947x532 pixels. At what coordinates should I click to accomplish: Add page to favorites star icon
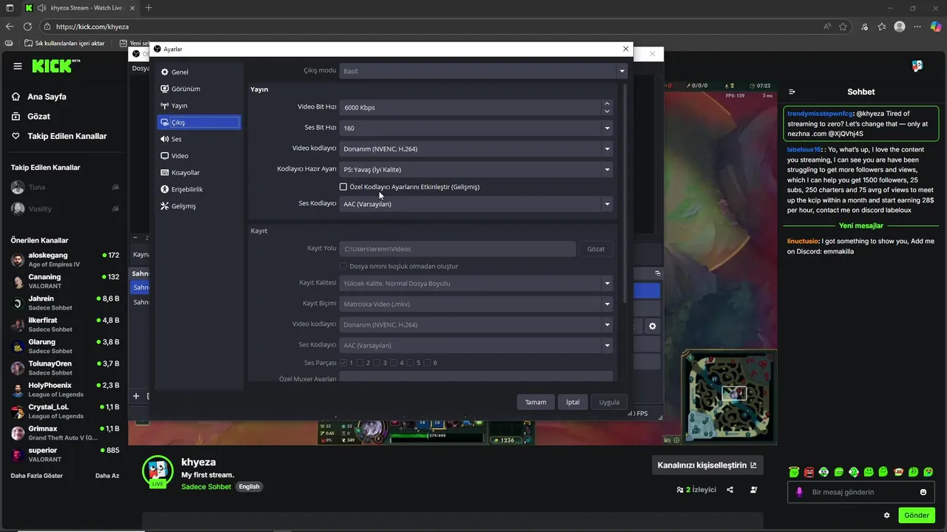tap(843, 27)
